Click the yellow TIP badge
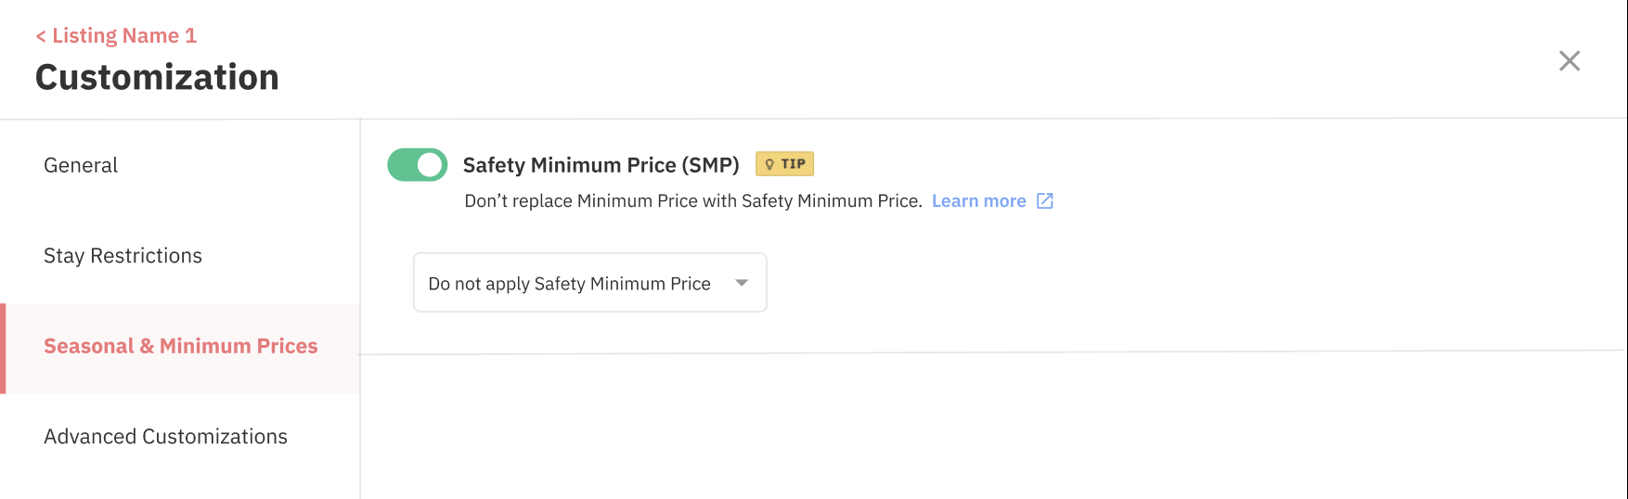 (784, 164)
